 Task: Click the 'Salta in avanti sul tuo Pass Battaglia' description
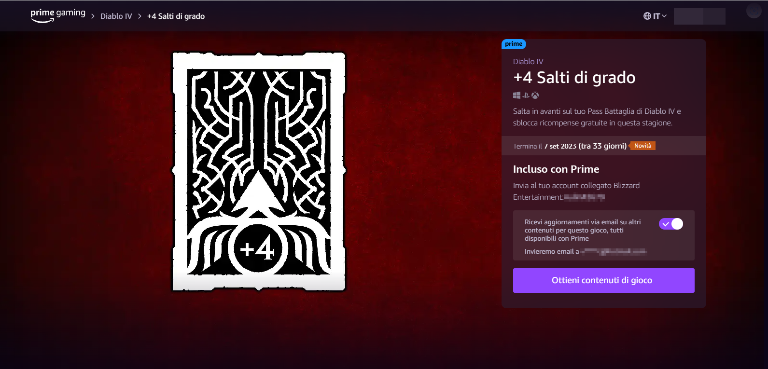pyautogui.click(x=597, y=117)
